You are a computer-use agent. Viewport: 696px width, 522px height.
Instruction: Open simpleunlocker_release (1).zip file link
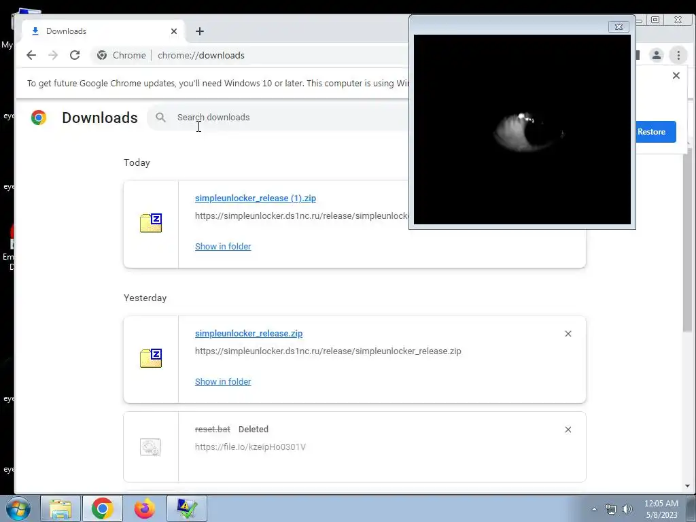pos(256,198)
